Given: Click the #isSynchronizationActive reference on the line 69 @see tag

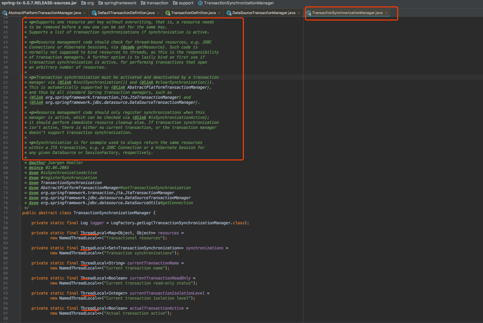Looking at the screenshot, I should pyautogui.click(x=69, y=173).
